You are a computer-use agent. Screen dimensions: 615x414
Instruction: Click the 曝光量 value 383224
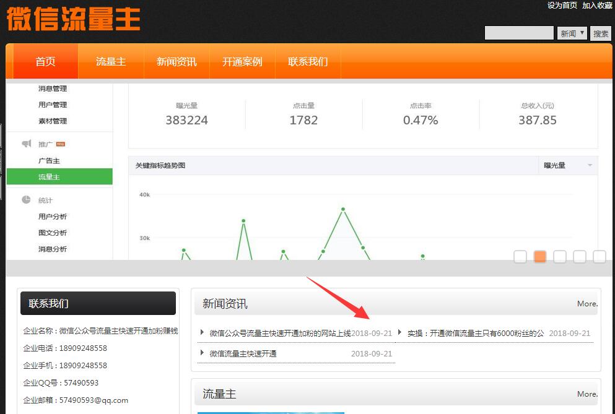pyautogui.click(x=186, y=120)
